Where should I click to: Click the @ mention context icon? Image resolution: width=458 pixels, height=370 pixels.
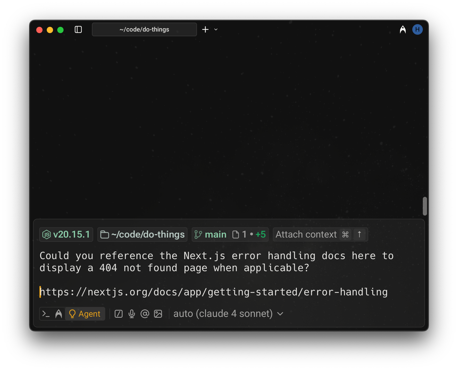point(145,314)
